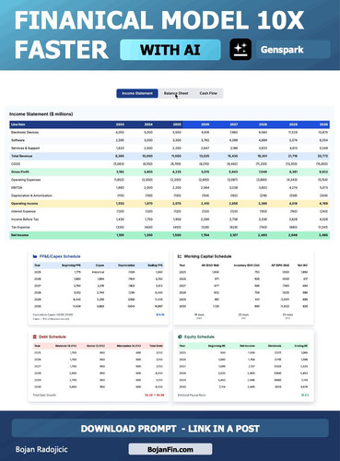Screen dimensions: 340x461
Task: Select the 'Operating Expenses' row label
Action: pyautogui.click(x=26, y=180)
